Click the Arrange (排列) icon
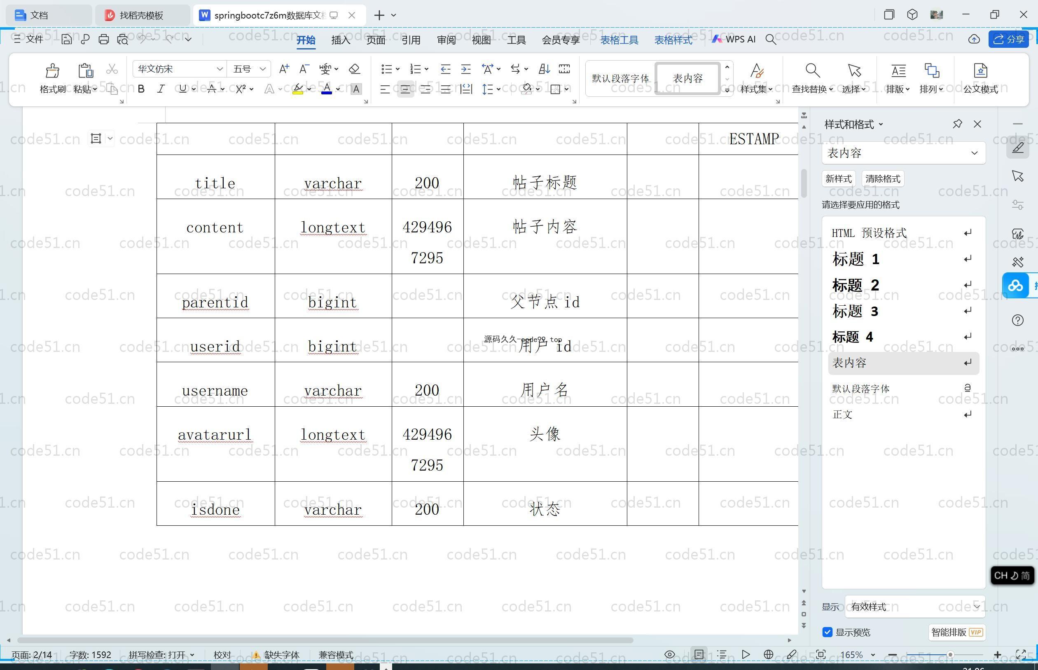 (x=931, y=70)
